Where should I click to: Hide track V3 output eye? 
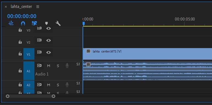click(48, 28)
